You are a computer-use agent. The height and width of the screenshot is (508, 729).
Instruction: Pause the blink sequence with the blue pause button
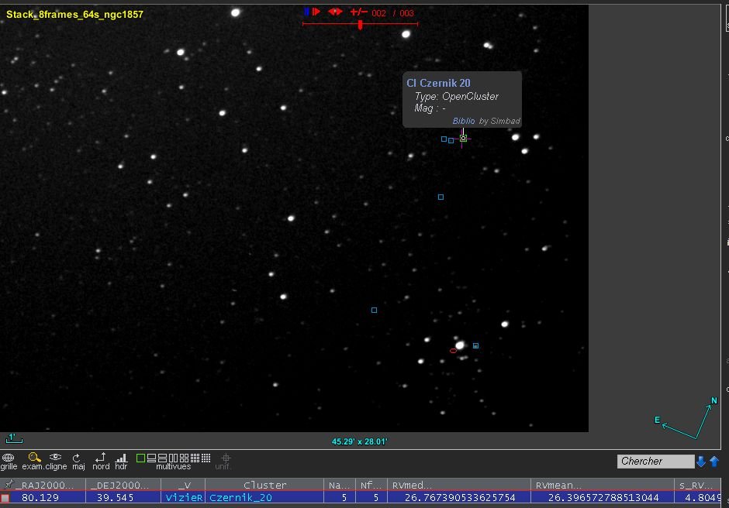(306, 12)
